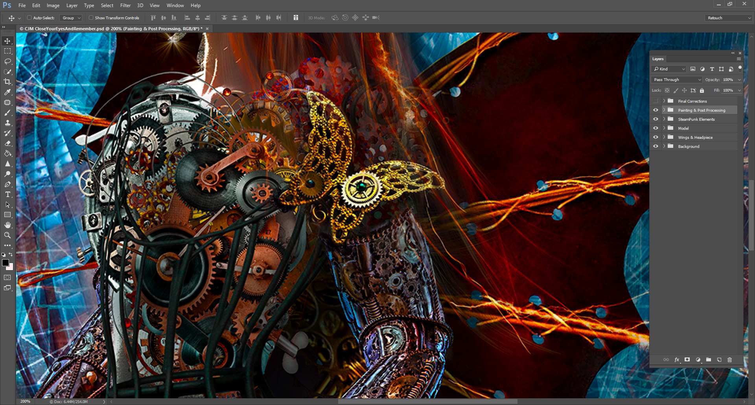
Task: Show the Final Corrections layer group
Action: (656, 101)
